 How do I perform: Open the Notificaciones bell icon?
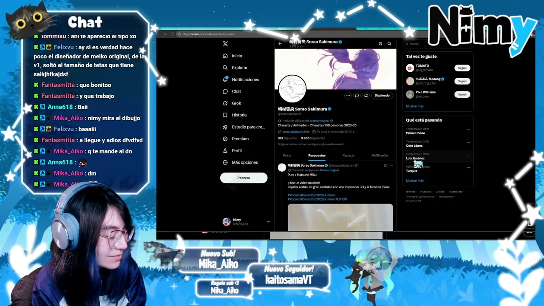coord(225,79)
